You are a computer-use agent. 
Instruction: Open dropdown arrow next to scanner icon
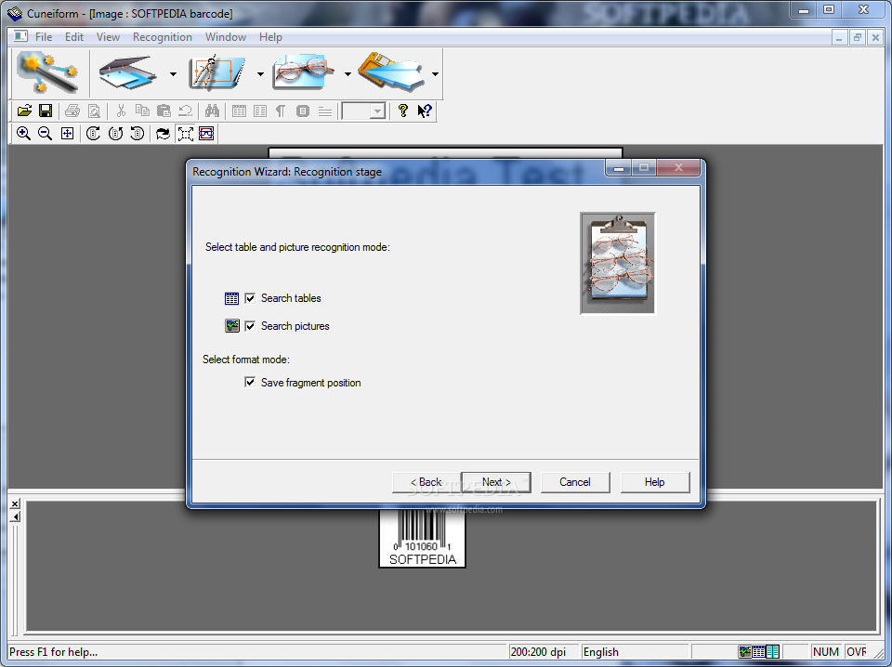click(x=173, y=74)
